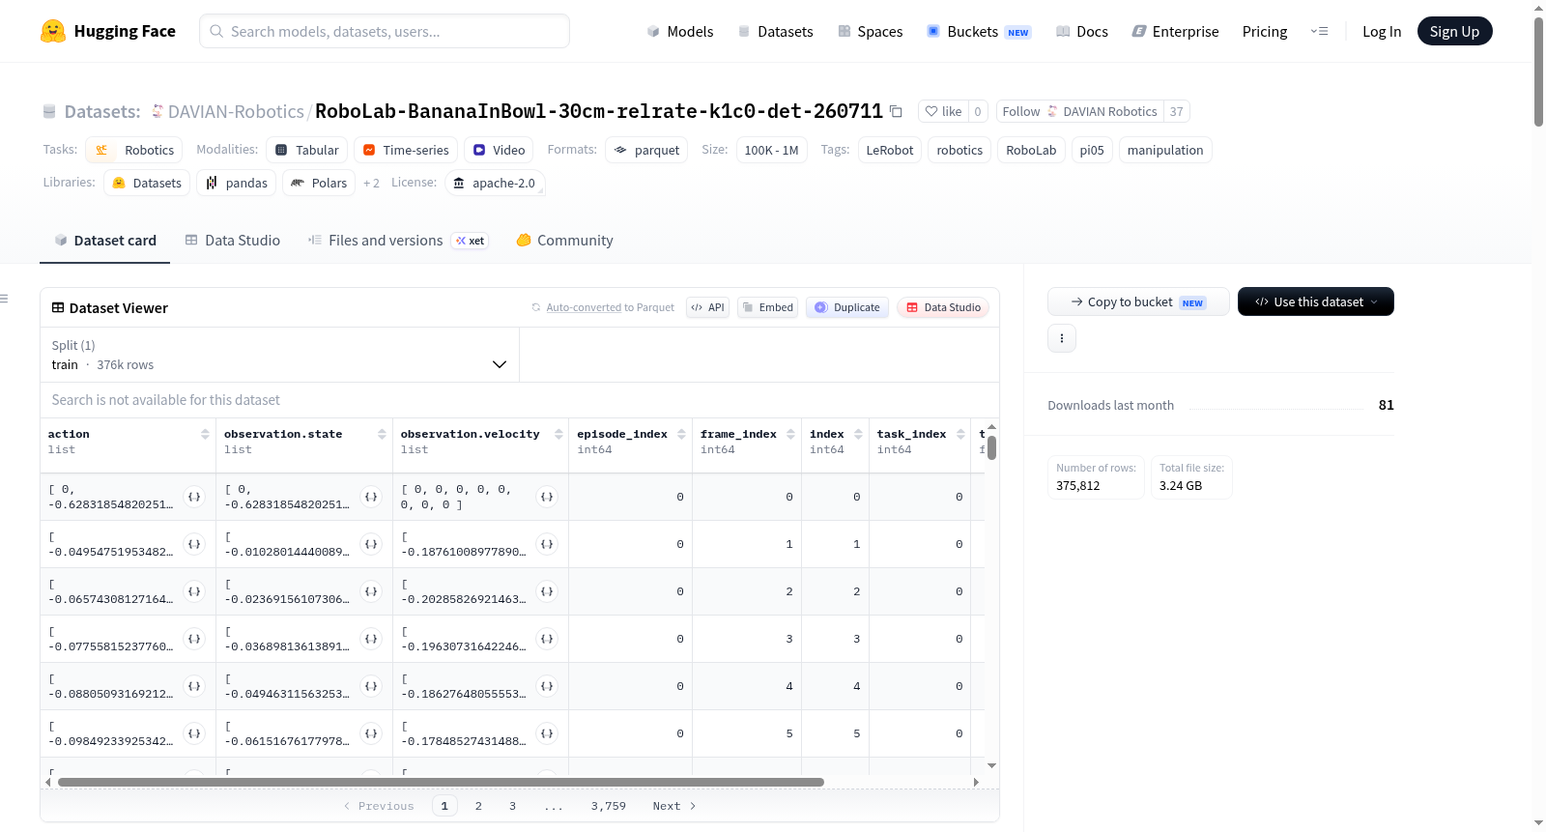Screen dimensions: 1546x832
Task: Click the Hugging Face logo icon
Action: (53, 31)
